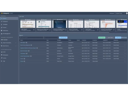This screenshot has height=96, width=128.
Task: Click eye icon beside Quarterly Portfolio Performance Report
Action: [x=37, y=48]
